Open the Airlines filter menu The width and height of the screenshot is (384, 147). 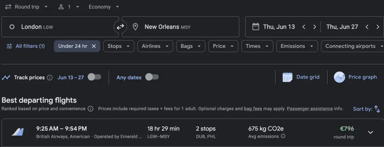pos(155,46)
